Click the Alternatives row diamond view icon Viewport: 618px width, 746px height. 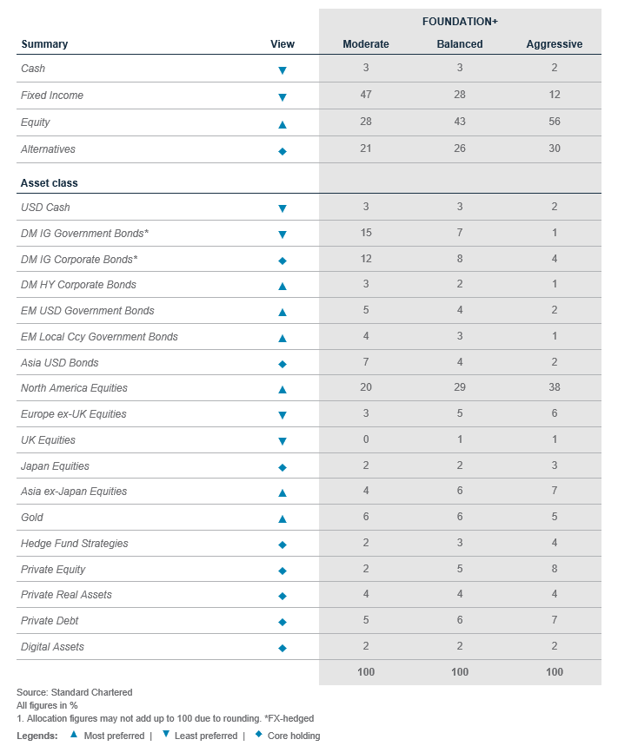pos(282,151)
